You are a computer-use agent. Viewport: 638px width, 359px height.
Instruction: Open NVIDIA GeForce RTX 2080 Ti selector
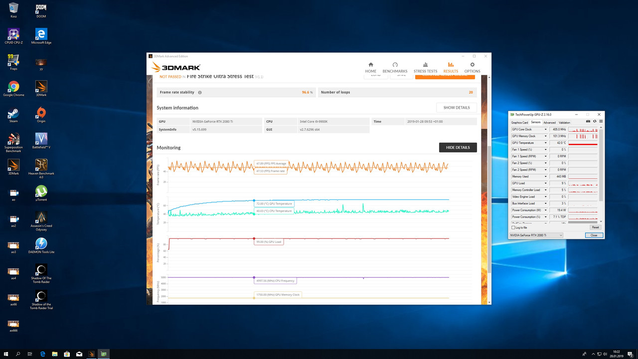[536, 235]
